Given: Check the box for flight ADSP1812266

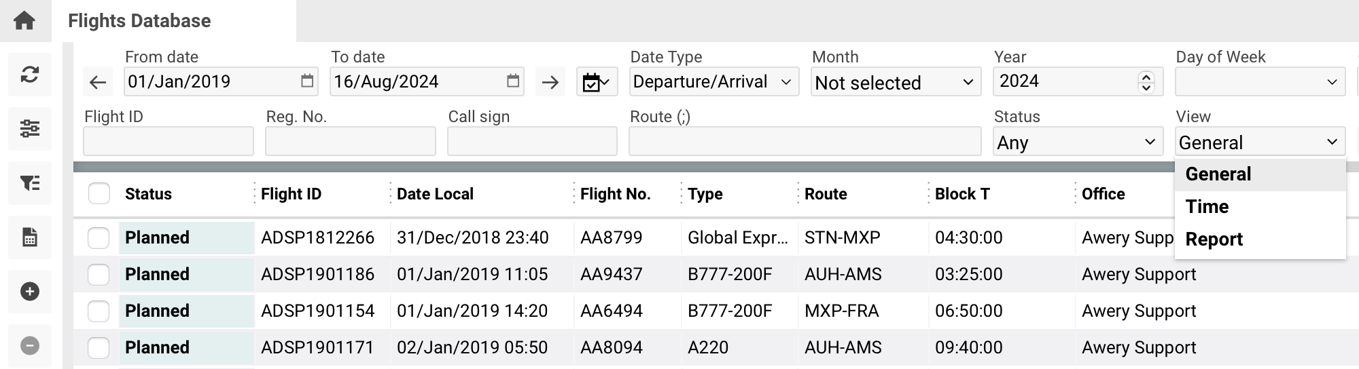Looking at the screenshot, I should 99,237.
